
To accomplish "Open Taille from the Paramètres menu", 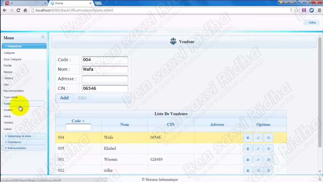I will click(x=7, y=104).
